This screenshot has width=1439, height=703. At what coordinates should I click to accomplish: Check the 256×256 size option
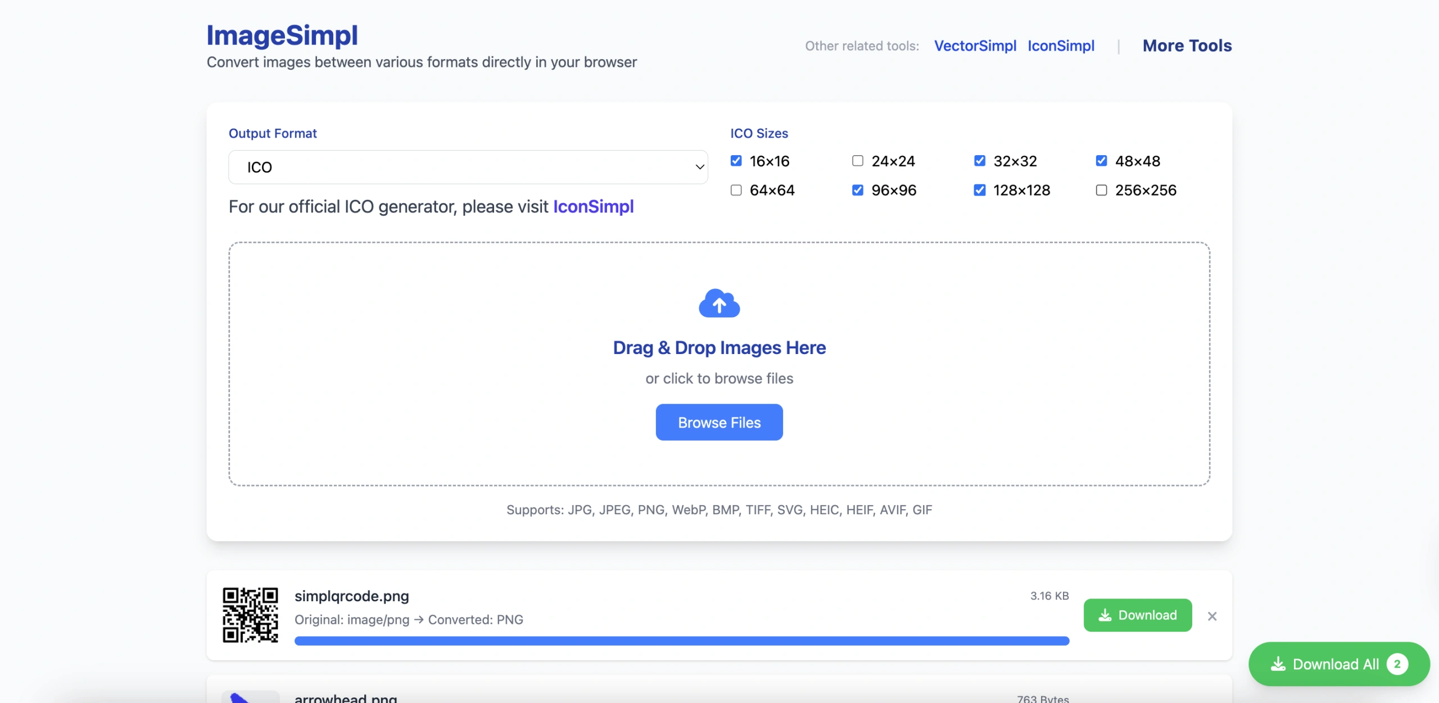[1101, 190]
